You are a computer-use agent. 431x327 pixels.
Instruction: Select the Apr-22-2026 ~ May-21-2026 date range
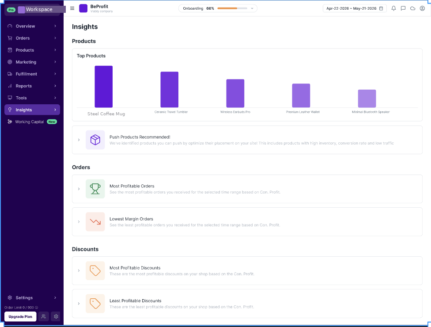[x=355, y=8]
